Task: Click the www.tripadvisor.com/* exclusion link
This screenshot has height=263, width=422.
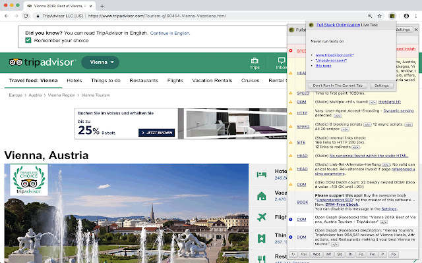Action: (x=334, y=55)
